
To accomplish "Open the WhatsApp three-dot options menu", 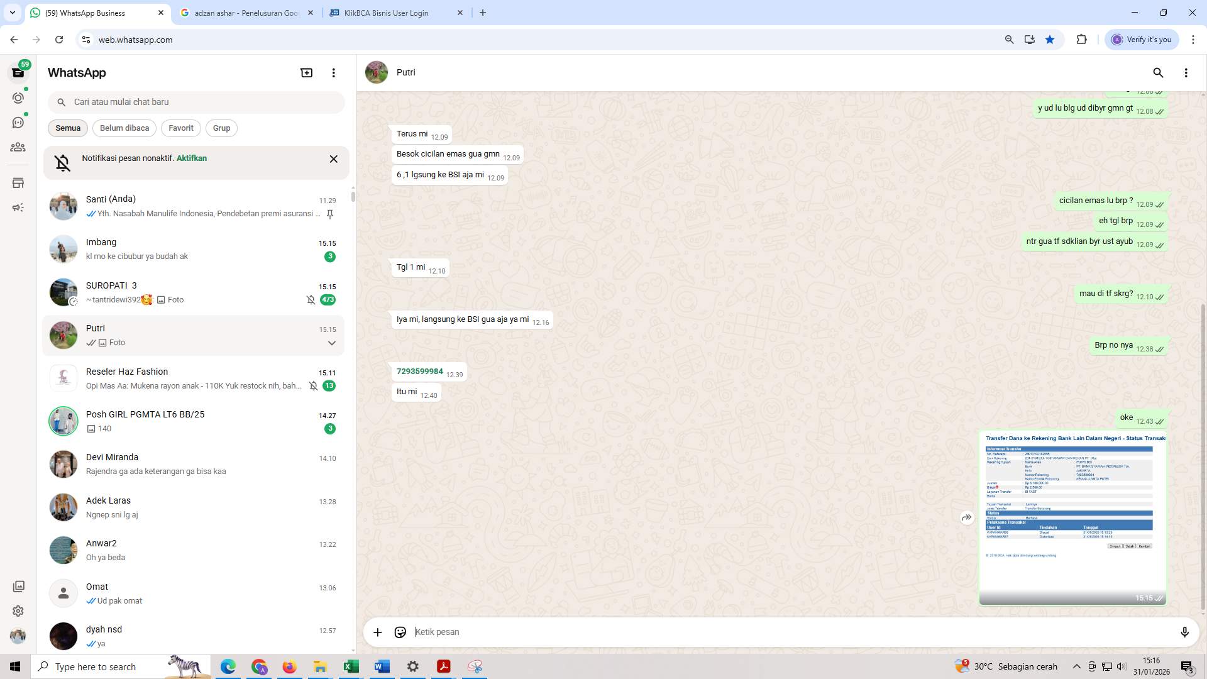I will (x=334, y=72).
